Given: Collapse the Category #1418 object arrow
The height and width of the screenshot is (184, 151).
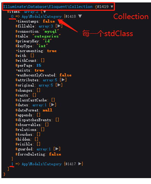Looking at the screenshot, I should coord(80,16).
